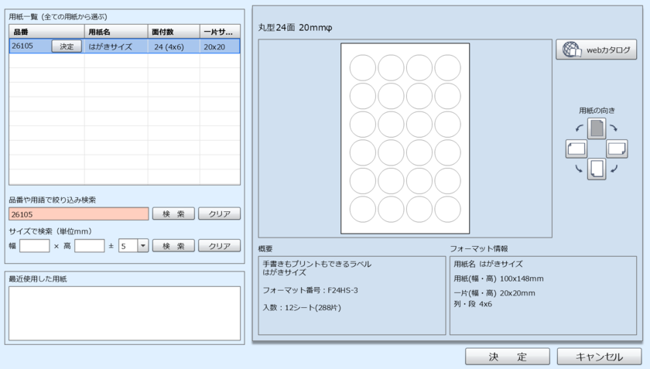This screenshot has width=650, height=369.
Task: Sort by the 用紙名 column header
Action: click(x=116, y=32)
